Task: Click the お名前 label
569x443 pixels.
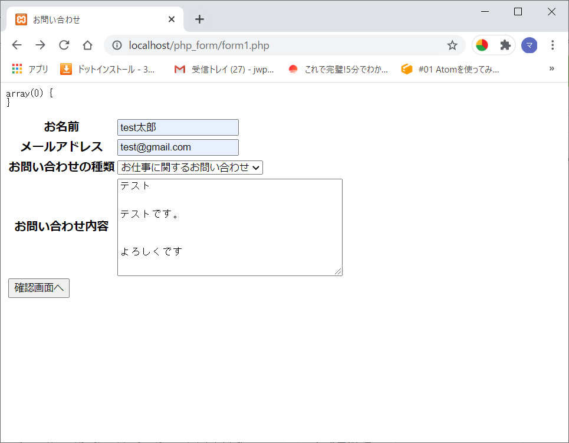Action: click(61, 127)
